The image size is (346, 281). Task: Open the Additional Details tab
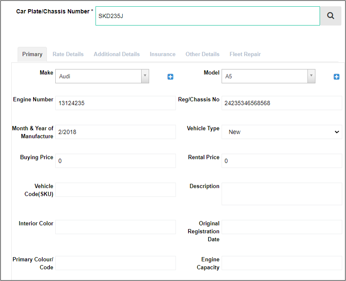click(117, 54)
